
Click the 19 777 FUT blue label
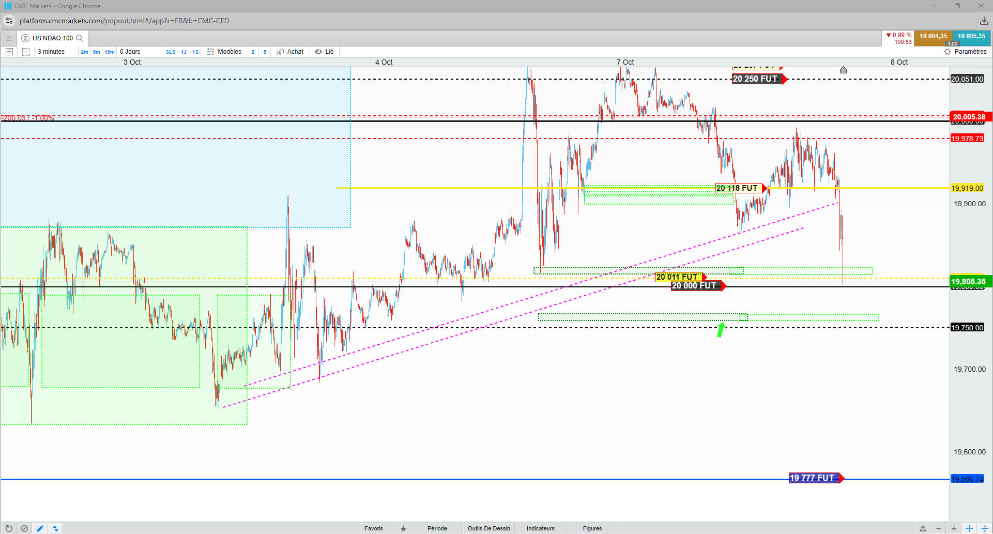(x=816, y=478)
